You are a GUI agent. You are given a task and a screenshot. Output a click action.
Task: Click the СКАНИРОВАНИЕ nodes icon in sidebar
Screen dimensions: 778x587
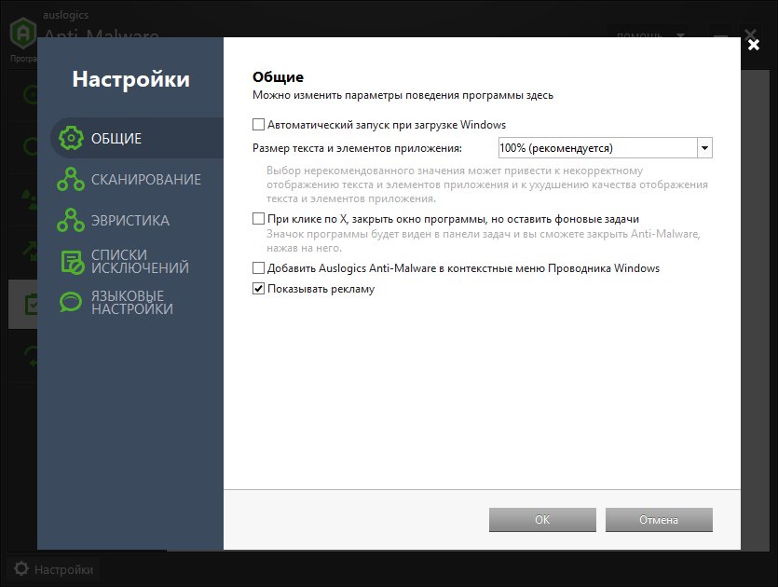(x=71, y=180)
